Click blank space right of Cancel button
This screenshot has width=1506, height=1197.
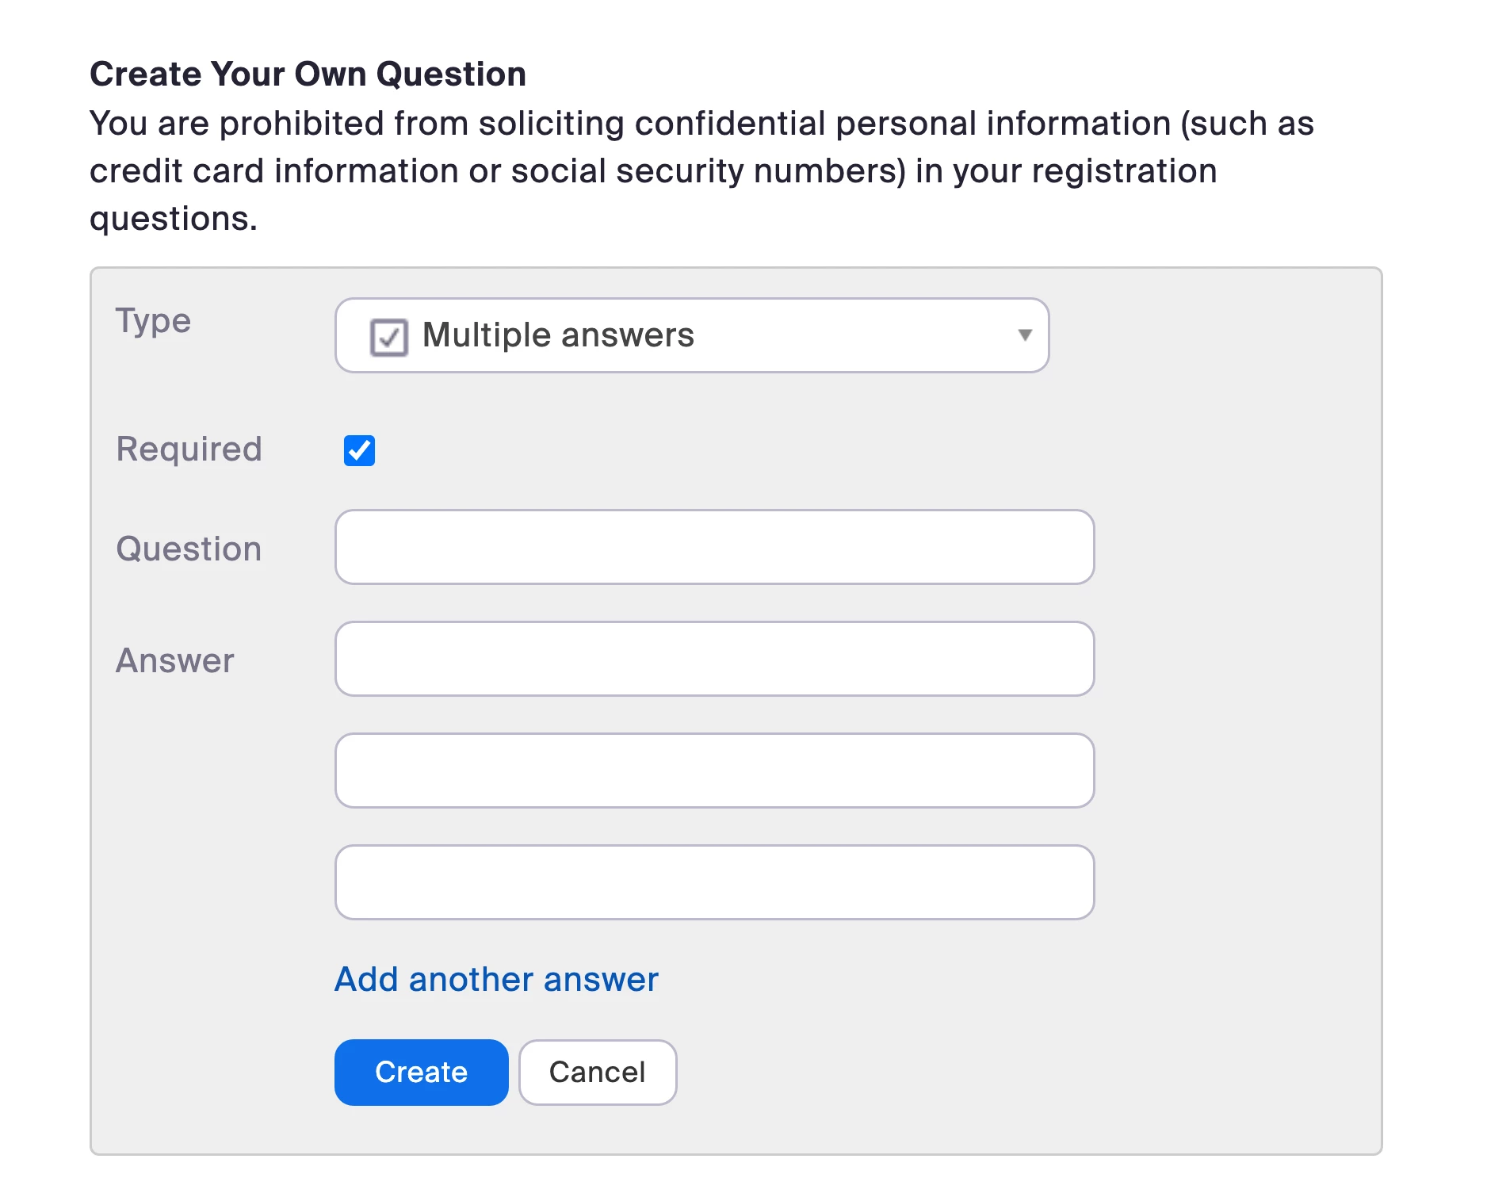(x=951, y=1073)
